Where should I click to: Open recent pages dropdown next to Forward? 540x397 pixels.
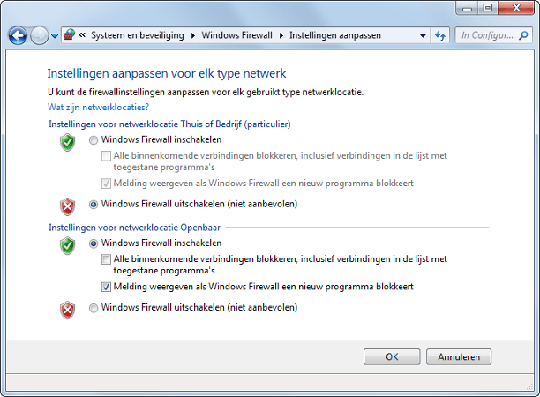tap(55, 36)
